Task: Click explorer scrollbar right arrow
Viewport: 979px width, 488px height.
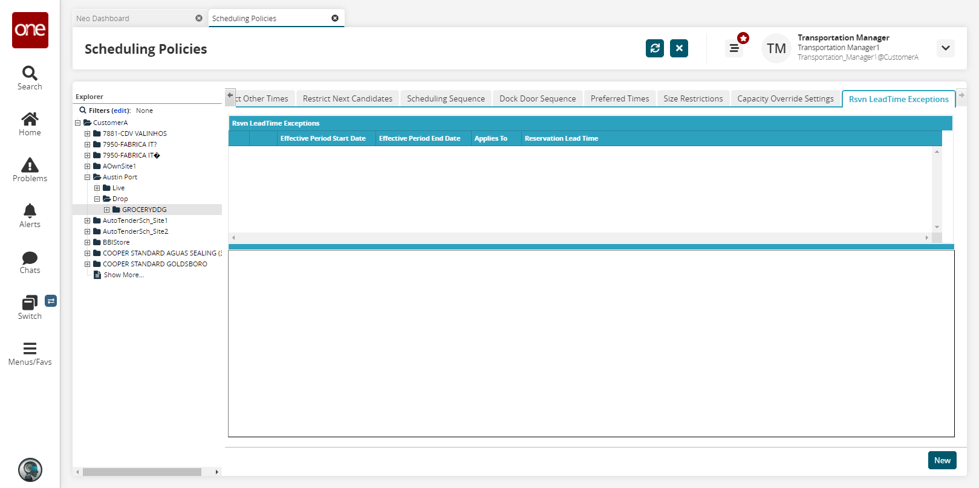Action: pos(216,472)
